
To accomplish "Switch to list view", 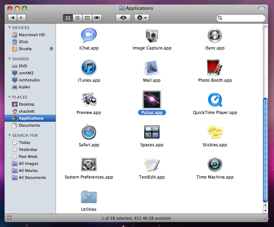I will point(78,18).
